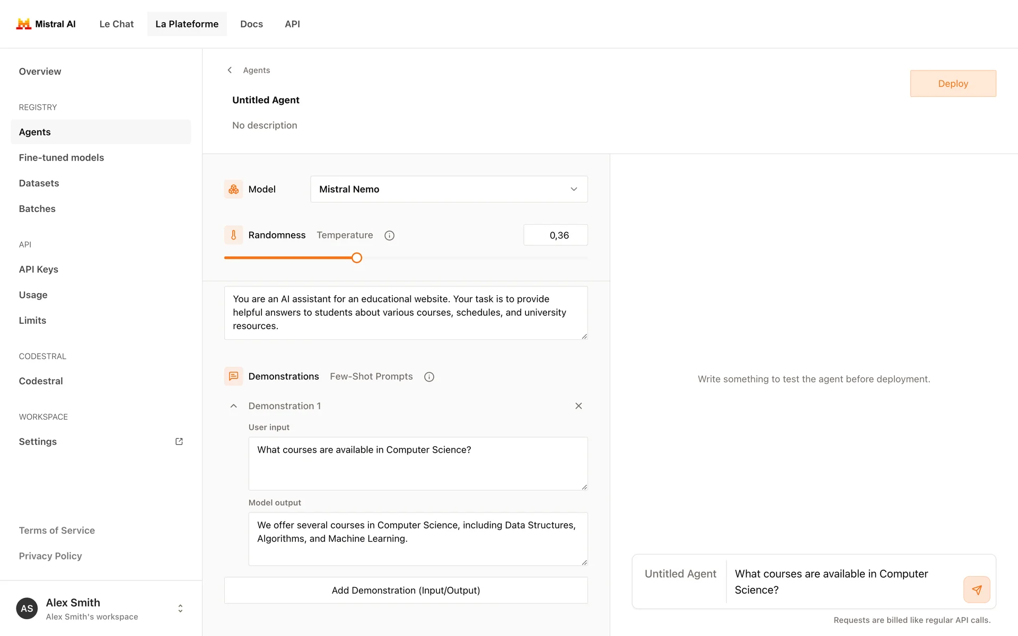
Task: Click the Deploy button
Action: (x=953, y=83)
